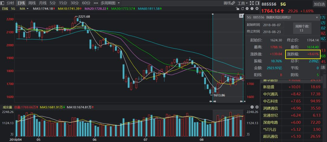
Task: Click the MA20:1728.22 indicator label
Action: (x=97, y=8)
